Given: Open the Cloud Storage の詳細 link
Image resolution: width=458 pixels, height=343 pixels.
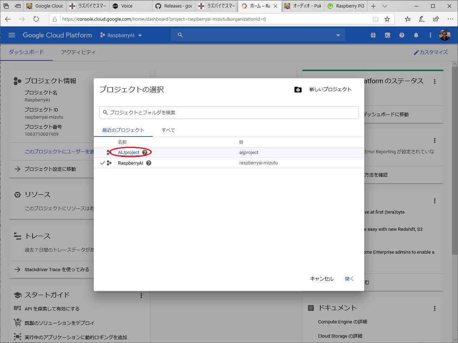Looking at the screenshot, I should click(x=340, y=336).
